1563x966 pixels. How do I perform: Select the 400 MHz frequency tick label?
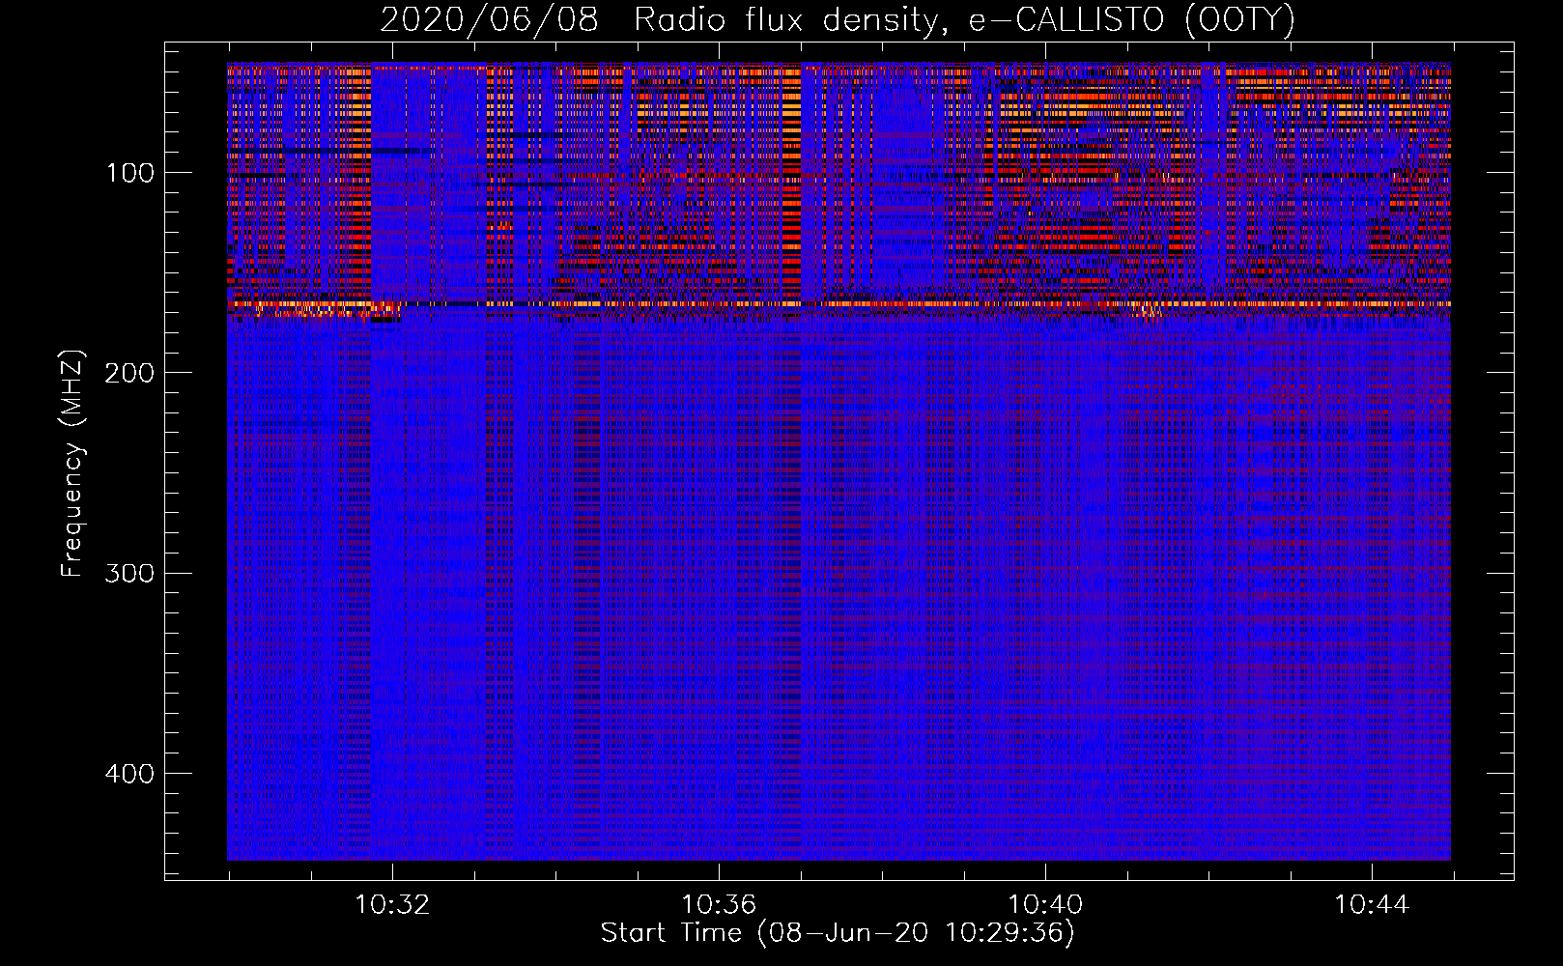130,774
